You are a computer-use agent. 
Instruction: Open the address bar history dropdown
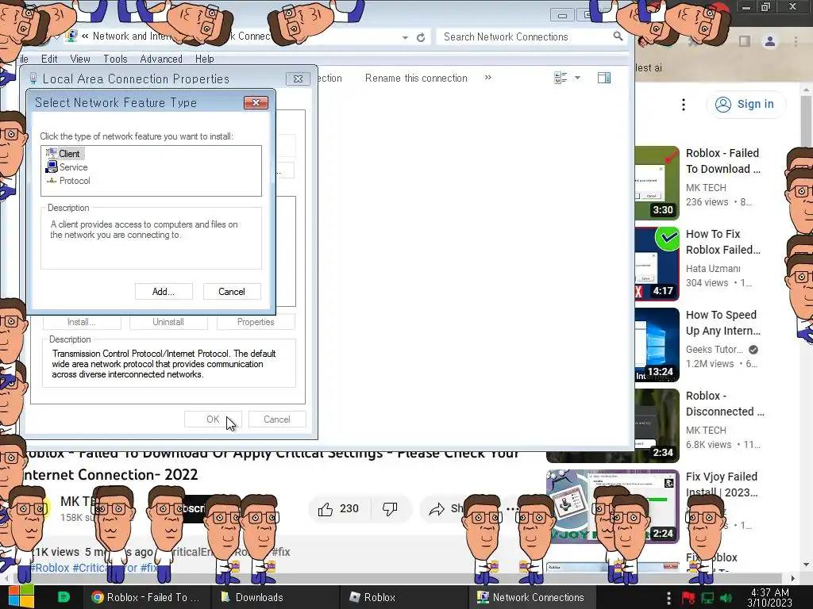click(405, 37)
